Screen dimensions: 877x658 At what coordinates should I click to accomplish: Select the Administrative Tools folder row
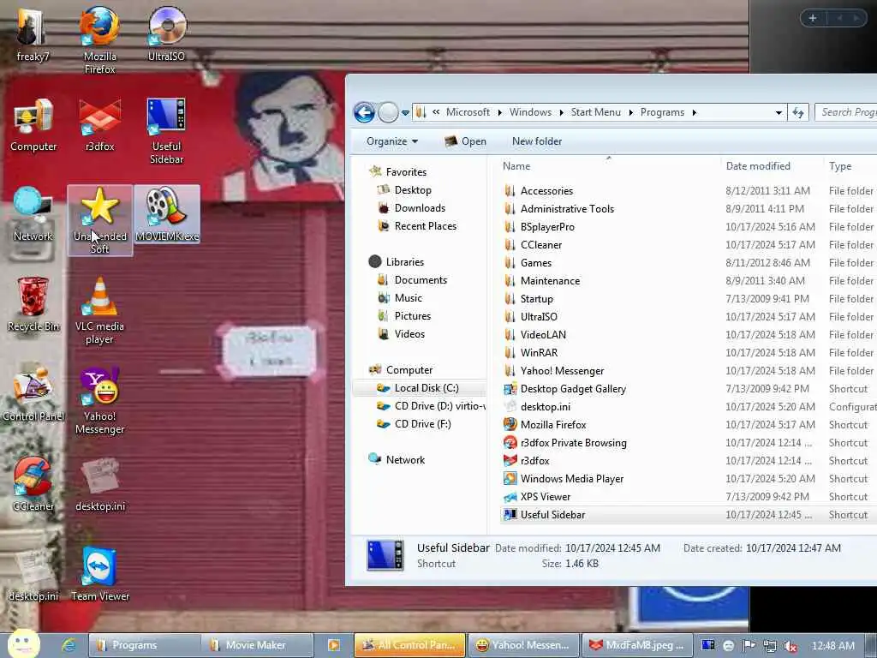point(688,209)
